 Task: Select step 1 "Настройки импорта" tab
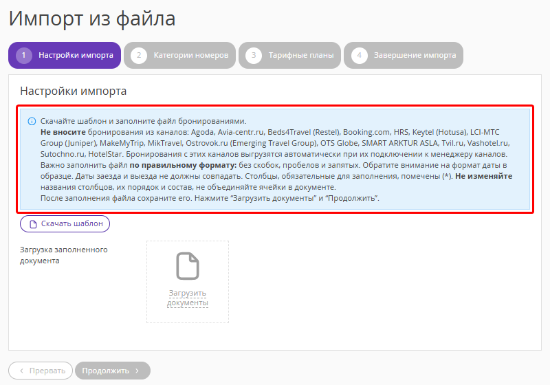65,56
